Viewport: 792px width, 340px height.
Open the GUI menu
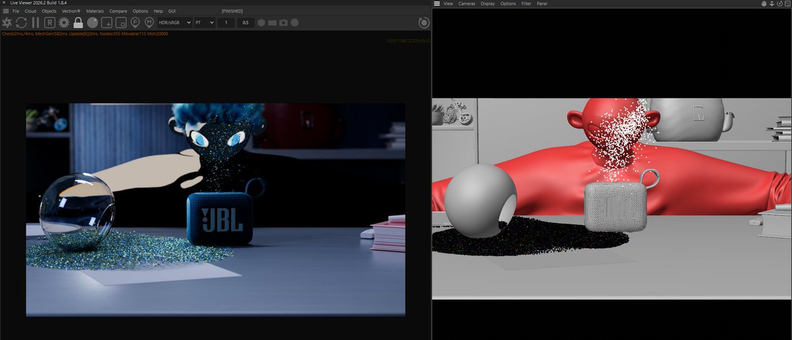[172, 11]
